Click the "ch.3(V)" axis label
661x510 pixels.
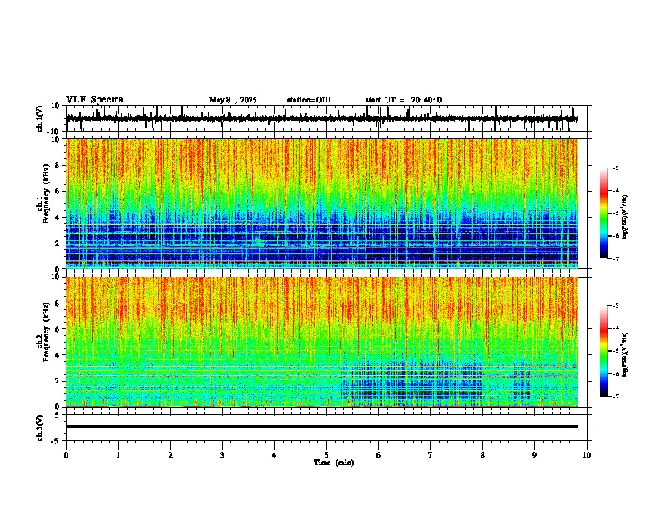40,427
